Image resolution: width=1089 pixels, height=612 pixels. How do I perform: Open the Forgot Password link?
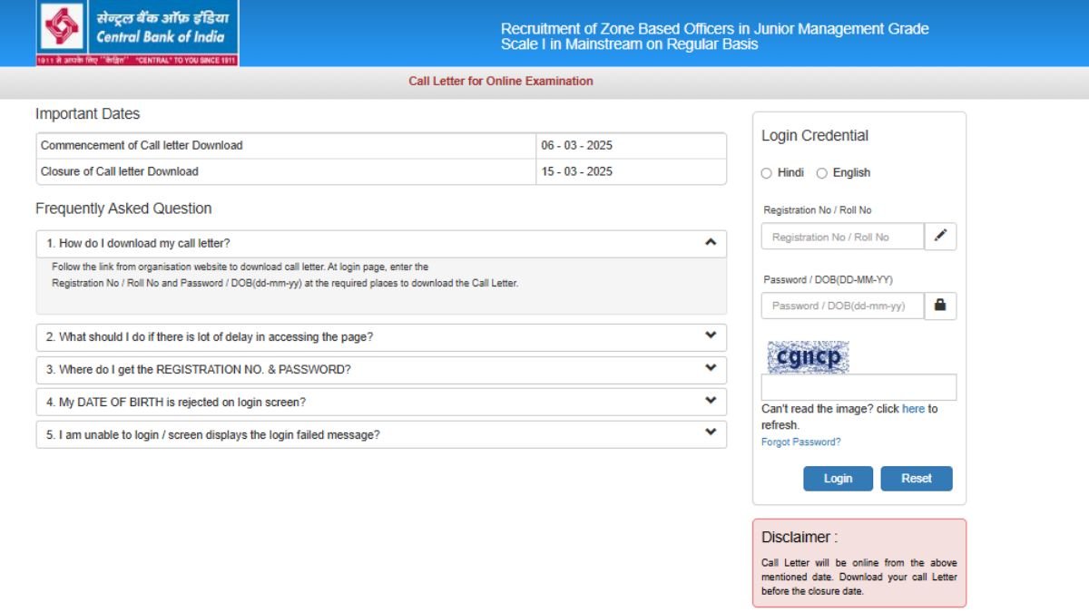[x=800, y=442]
